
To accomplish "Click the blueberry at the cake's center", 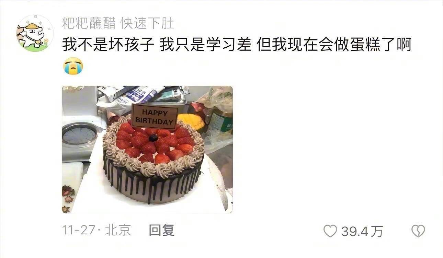I will (154, 138).
